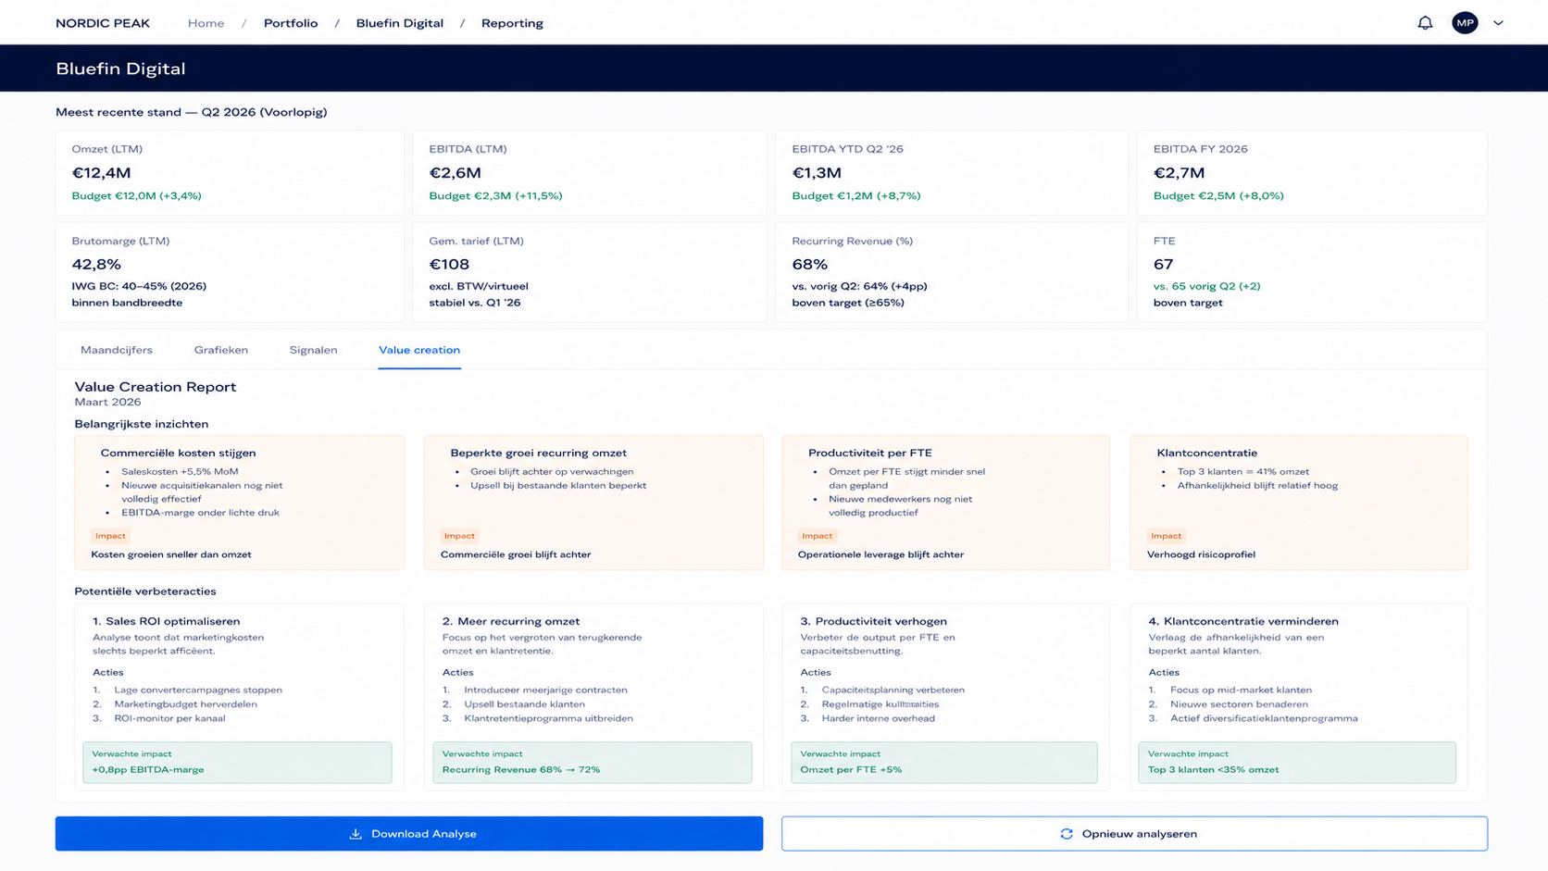Switch to the Grafieken tab
Viewport: 1548px width, 871px height.
[x=221, y=350]
